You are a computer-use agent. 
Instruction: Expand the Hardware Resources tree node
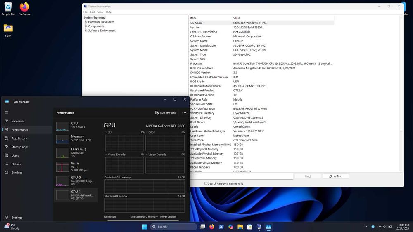(86, 22)
